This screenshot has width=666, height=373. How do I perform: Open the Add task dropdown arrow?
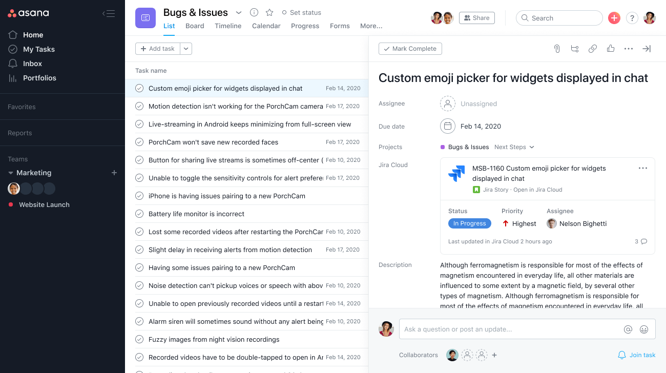click(186, 49)
